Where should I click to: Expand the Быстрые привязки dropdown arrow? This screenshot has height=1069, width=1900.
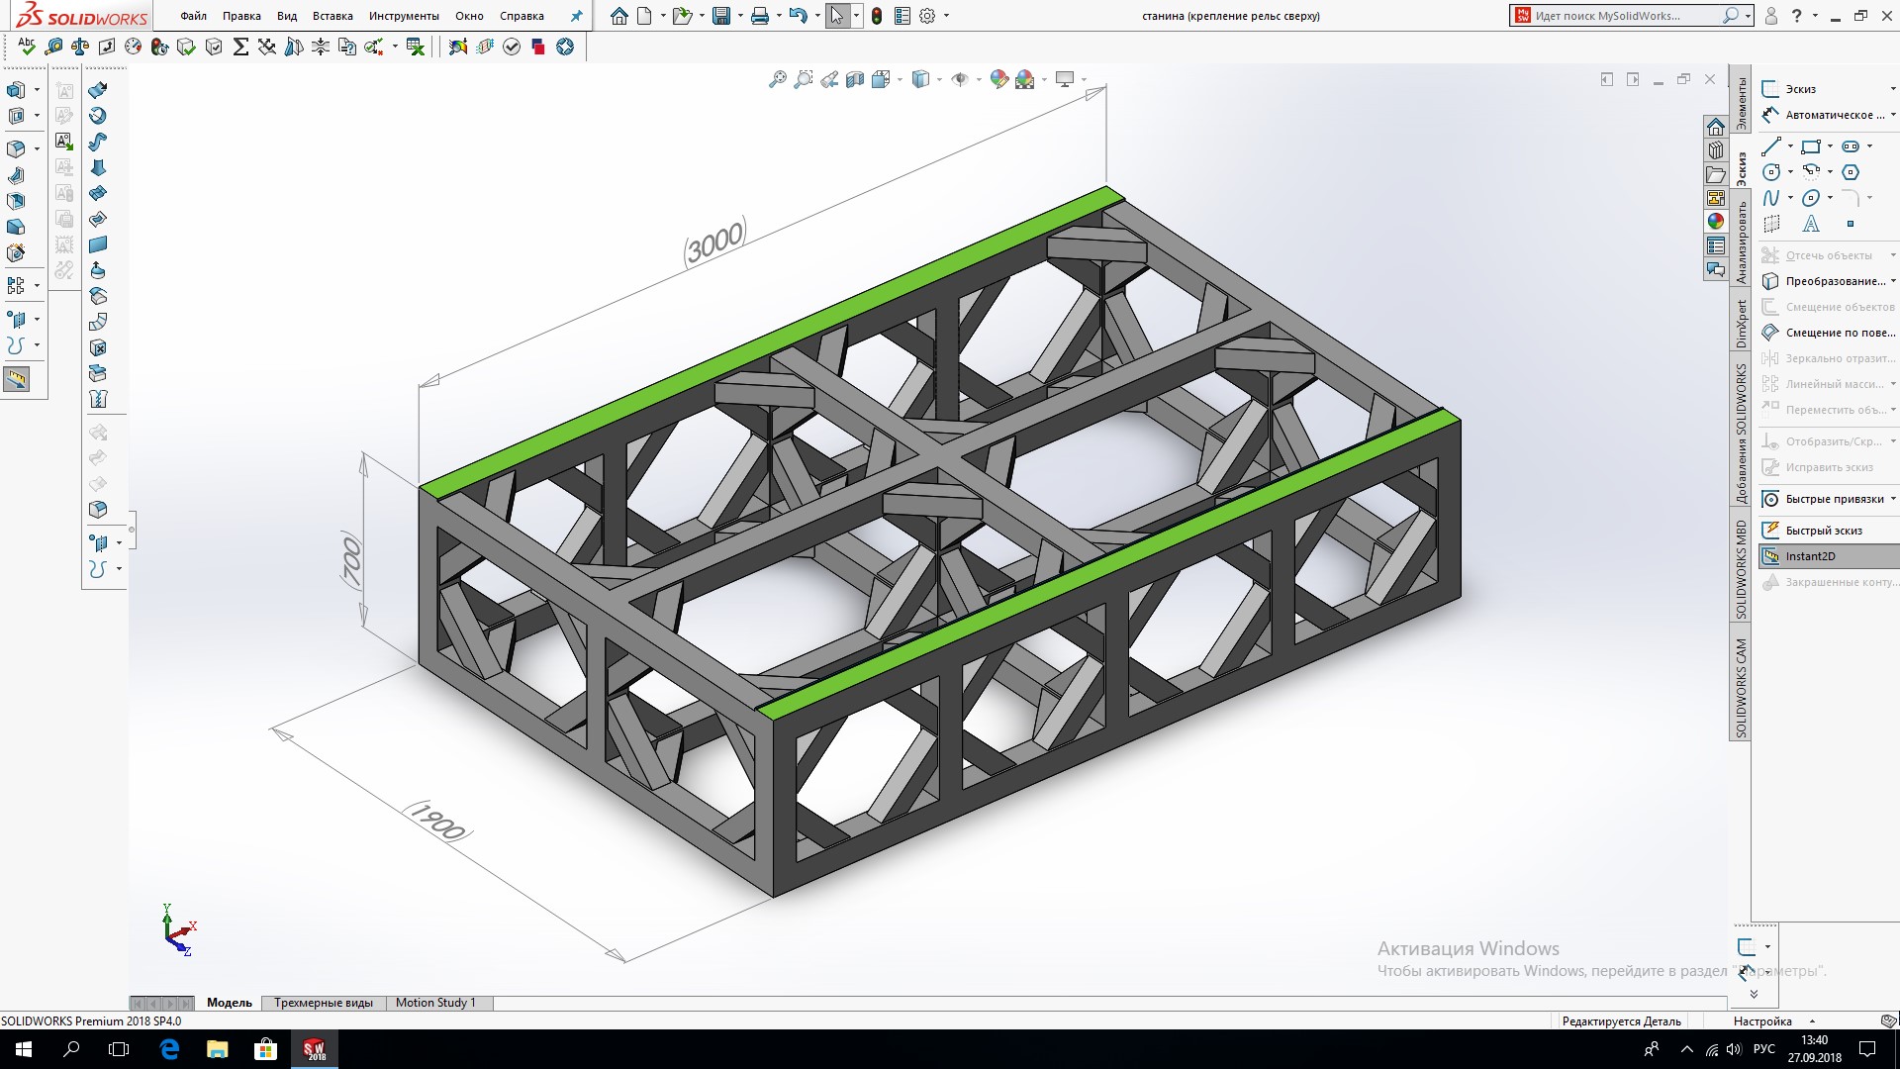(x=1893, y=499)
